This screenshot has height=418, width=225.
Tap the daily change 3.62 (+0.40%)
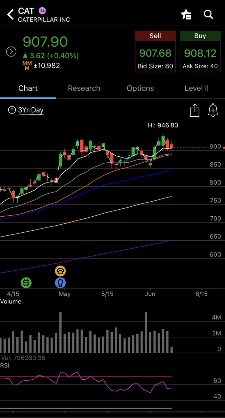tap(51, 55)
